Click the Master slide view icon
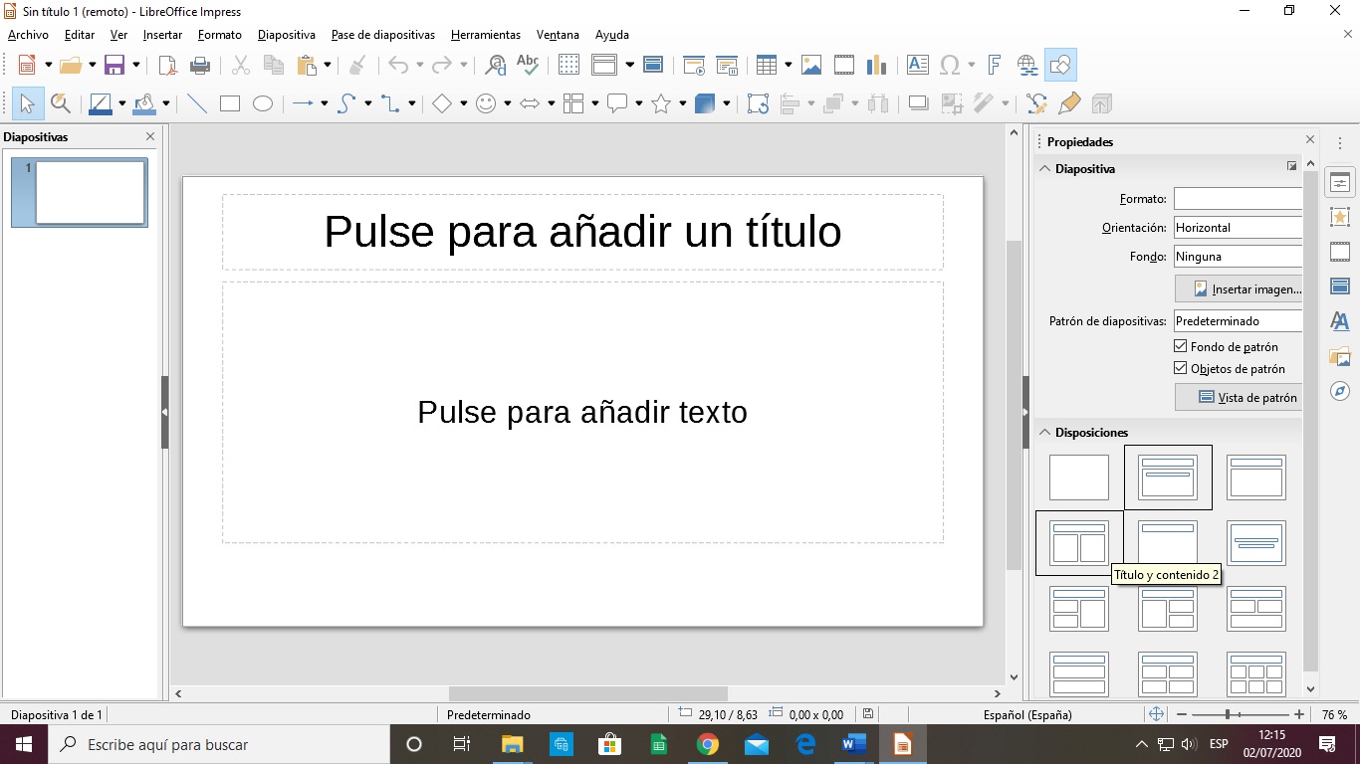The height and width of the screenshot is (764, 1360). click(x=653, y=66)
